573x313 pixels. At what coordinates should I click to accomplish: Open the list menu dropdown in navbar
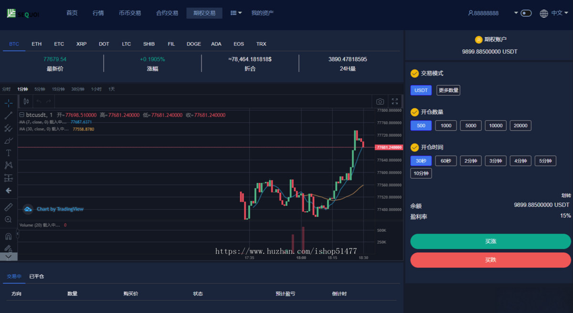click(x=236, y=13)
